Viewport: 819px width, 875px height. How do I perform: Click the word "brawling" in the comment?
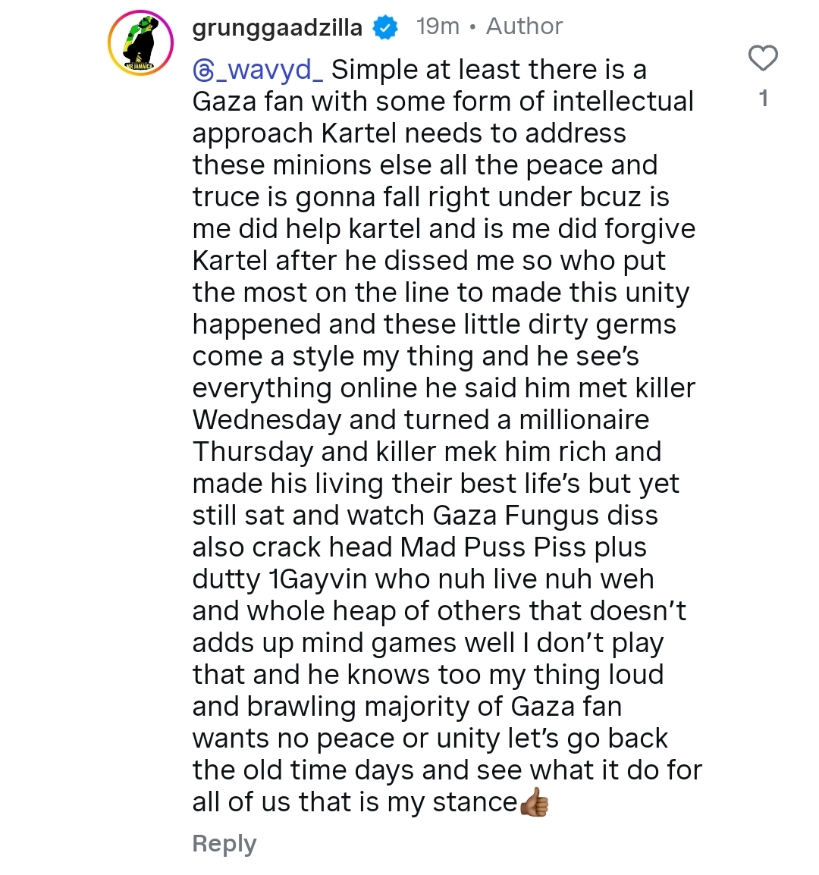(302, 707)
